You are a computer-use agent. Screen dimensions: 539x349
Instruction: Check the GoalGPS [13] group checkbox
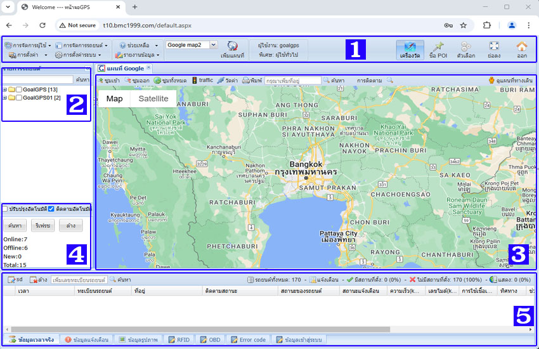[x=19, y=89]
